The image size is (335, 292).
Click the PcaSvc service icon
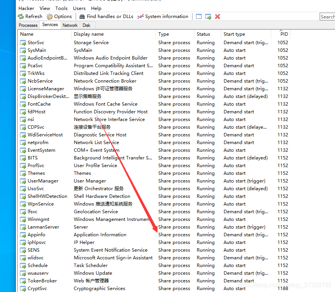click(23, 66)
